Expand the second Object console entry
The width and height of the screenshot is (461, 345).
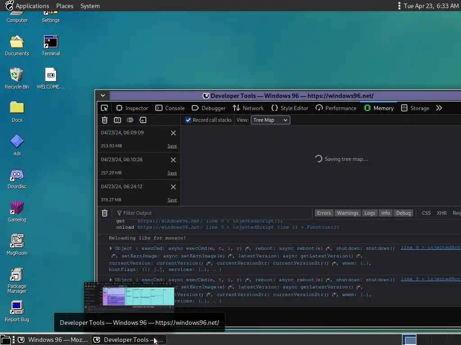111,280
